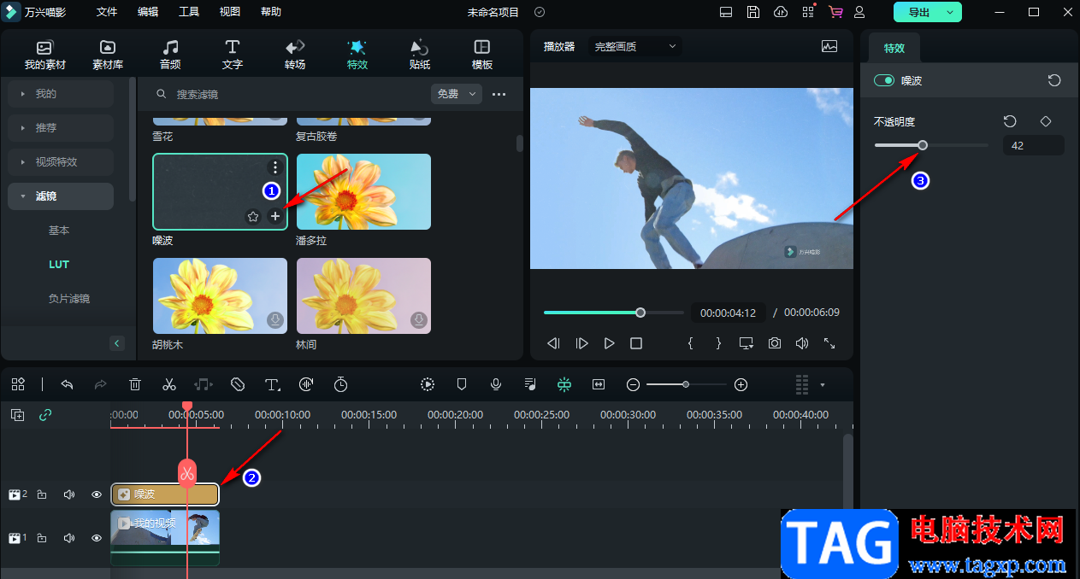The height and width of the screenshot is (579, 1080).
Task: Click the 不透明度 opacity slider handle
Action: [x=923, y=145]
